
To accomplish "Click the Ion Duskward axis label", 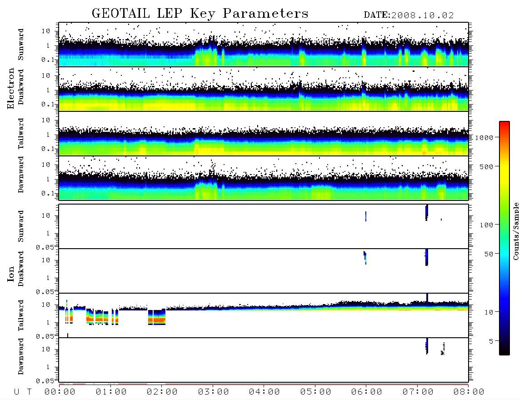I will [21, 269].
